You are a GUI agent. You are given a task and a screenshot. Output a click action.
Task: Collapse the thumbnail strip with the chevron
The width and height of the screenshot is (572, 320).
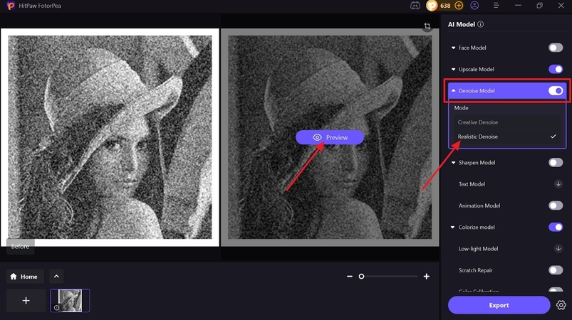coord(56,277)
